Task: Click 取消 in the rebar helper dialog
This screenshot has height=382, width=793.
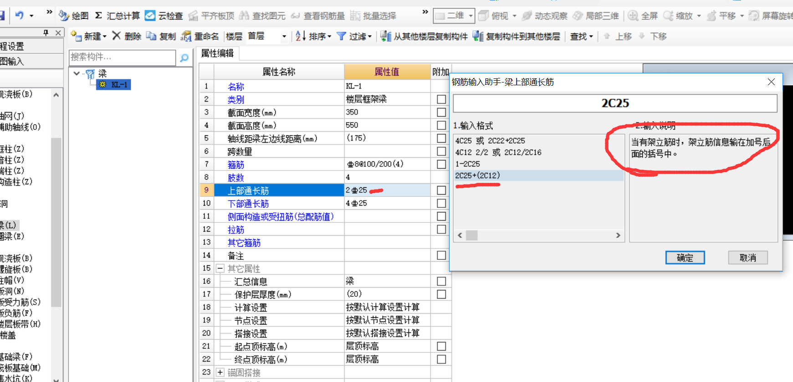Action: pos(748,258)
